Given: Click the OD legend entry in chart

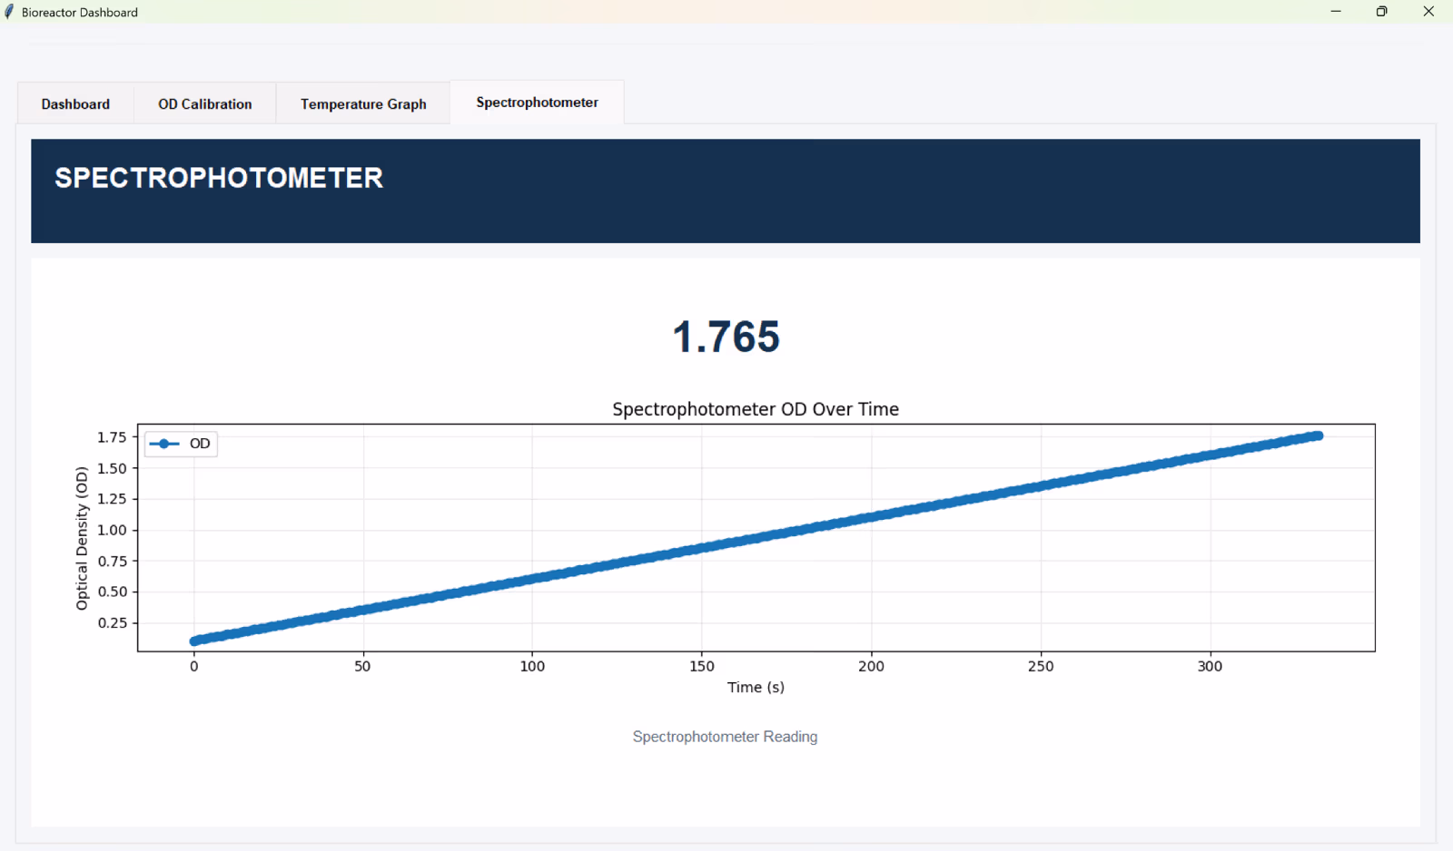Looking at the screenshot, I should tap(181, 444).
